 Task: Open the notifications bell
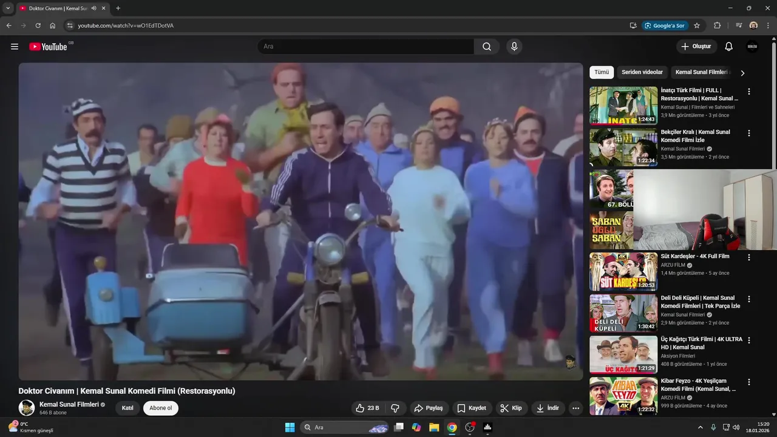coord(729,47)
